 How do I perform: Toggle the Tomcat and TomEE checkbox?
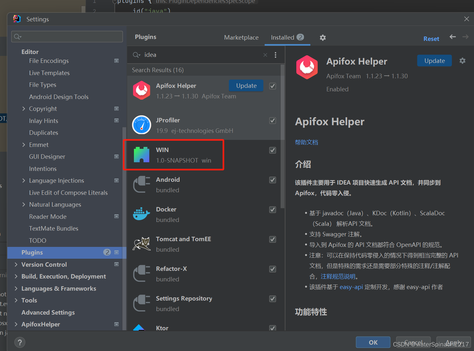click(273, 239)
